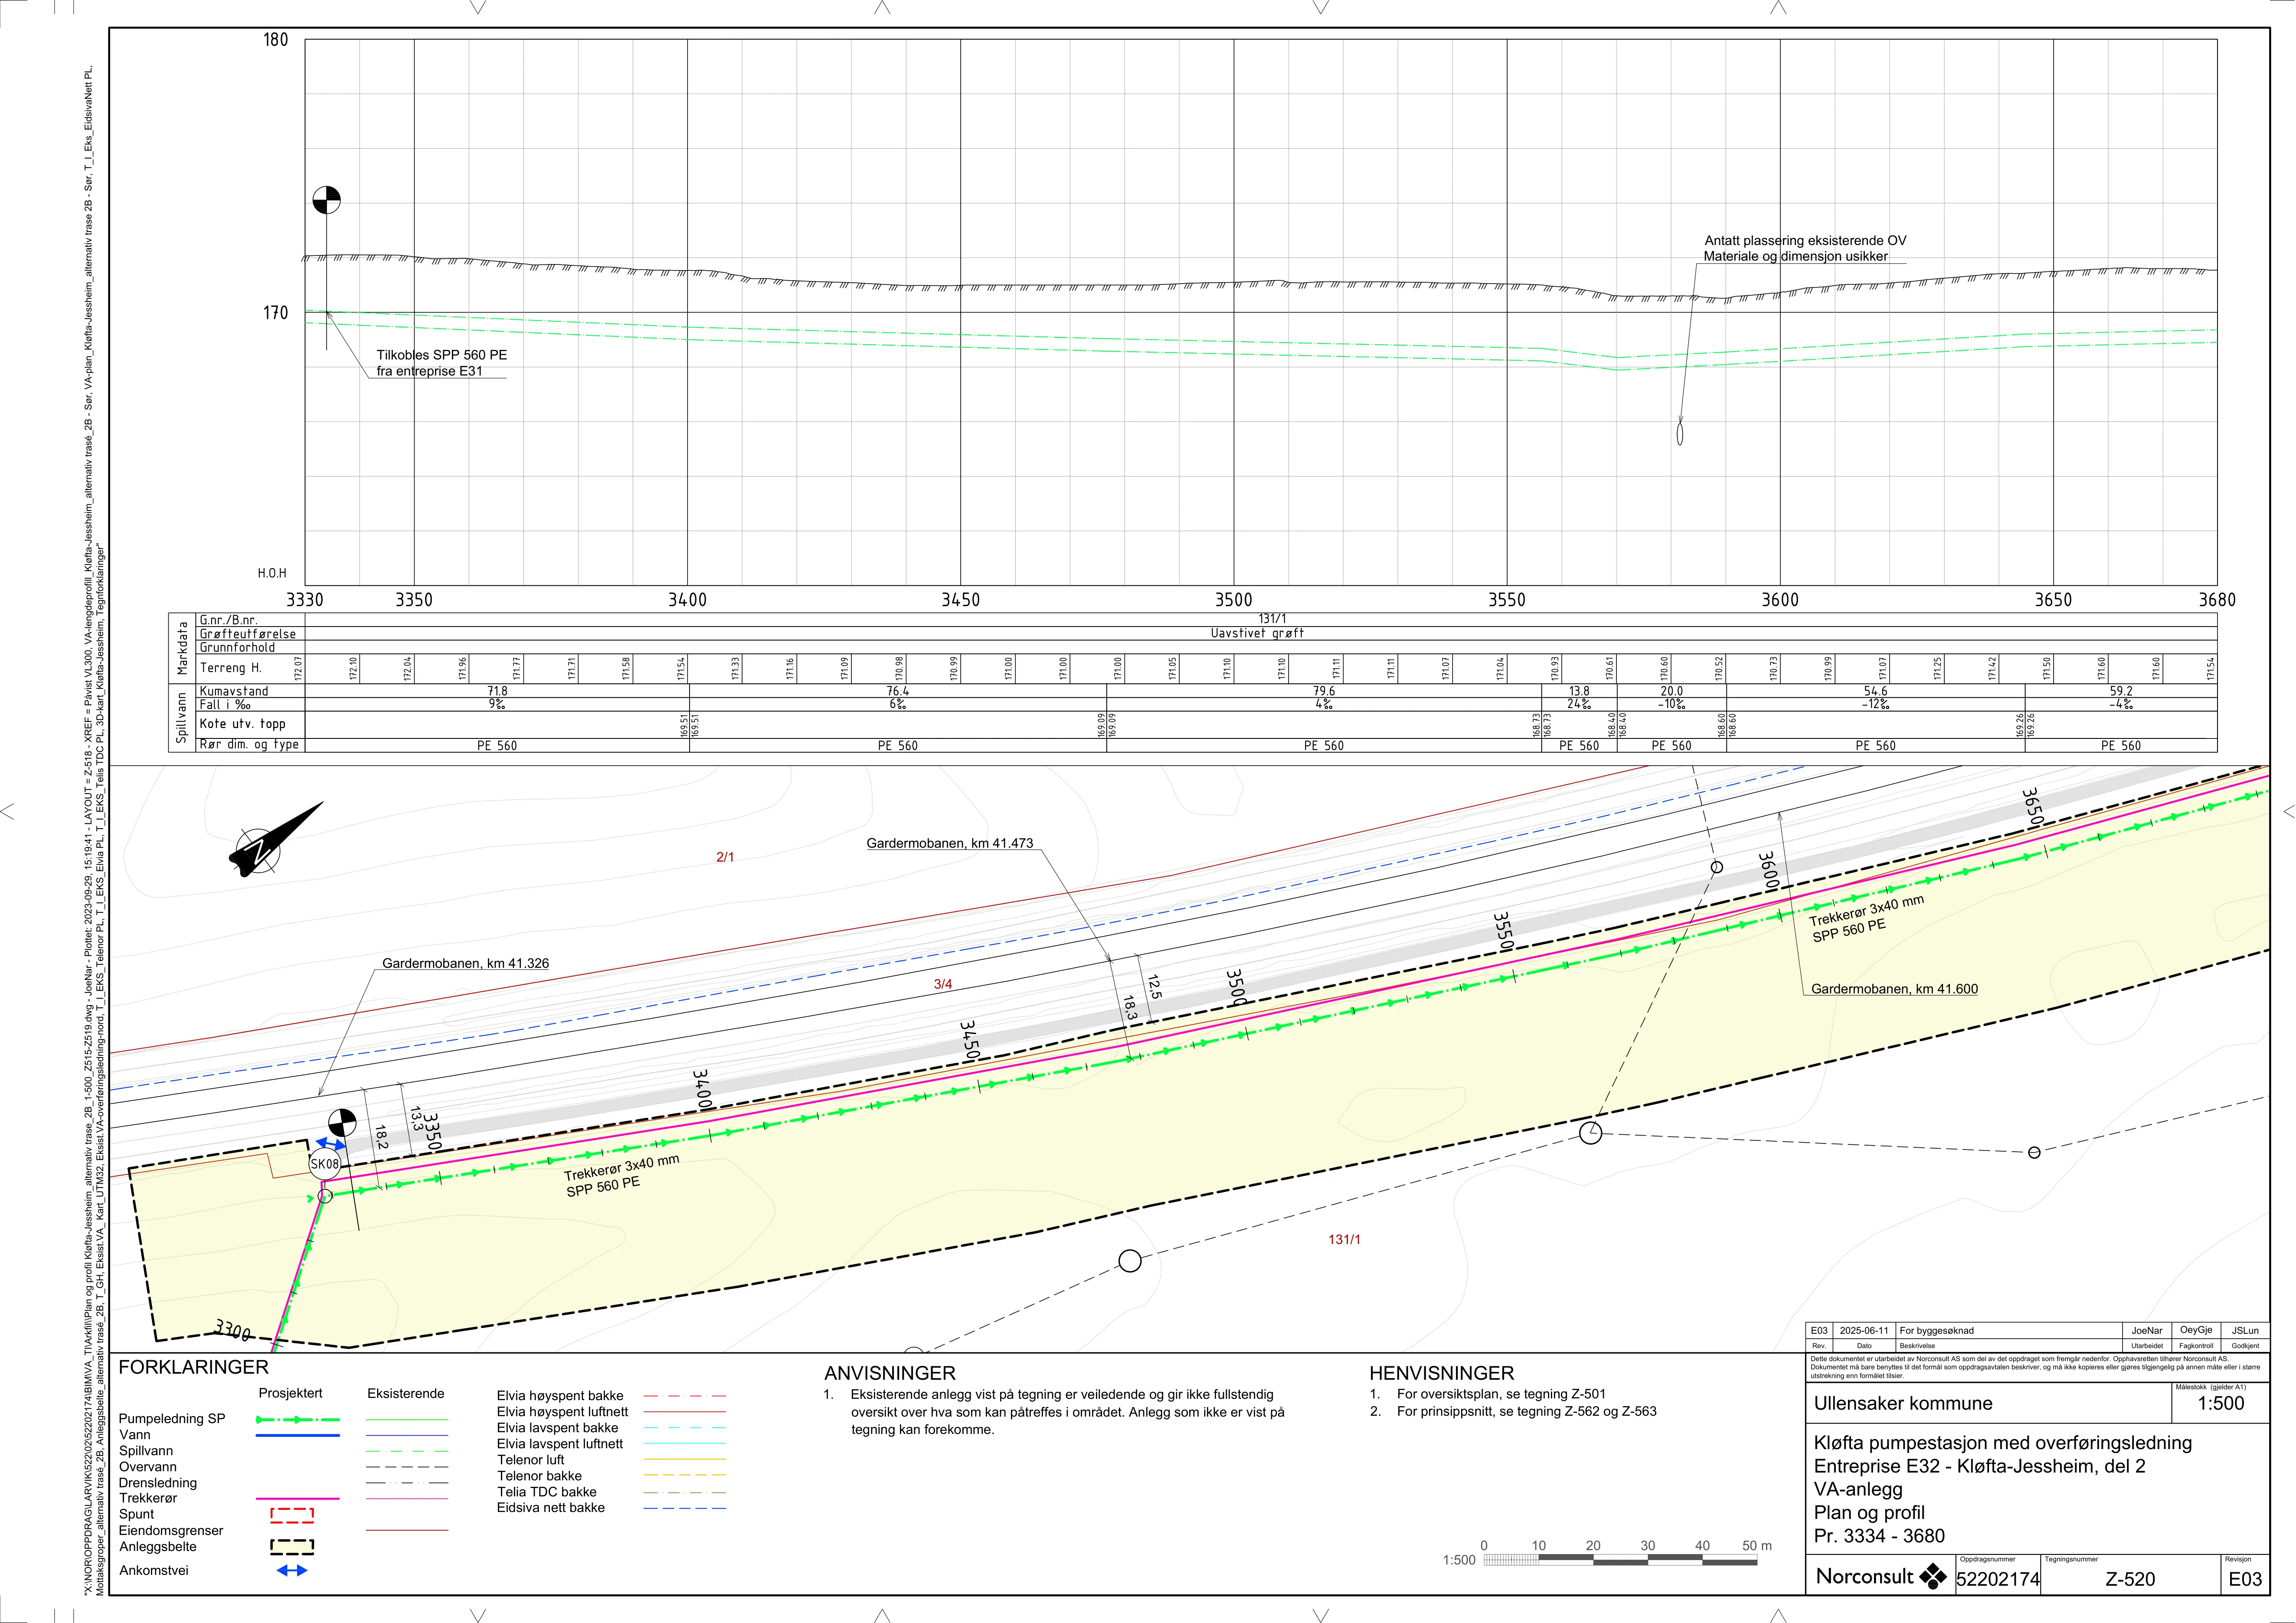Select the SK08 manhole circle in plan
This screenshot has width=2296, height=1623.
[x=325, y=1164]
